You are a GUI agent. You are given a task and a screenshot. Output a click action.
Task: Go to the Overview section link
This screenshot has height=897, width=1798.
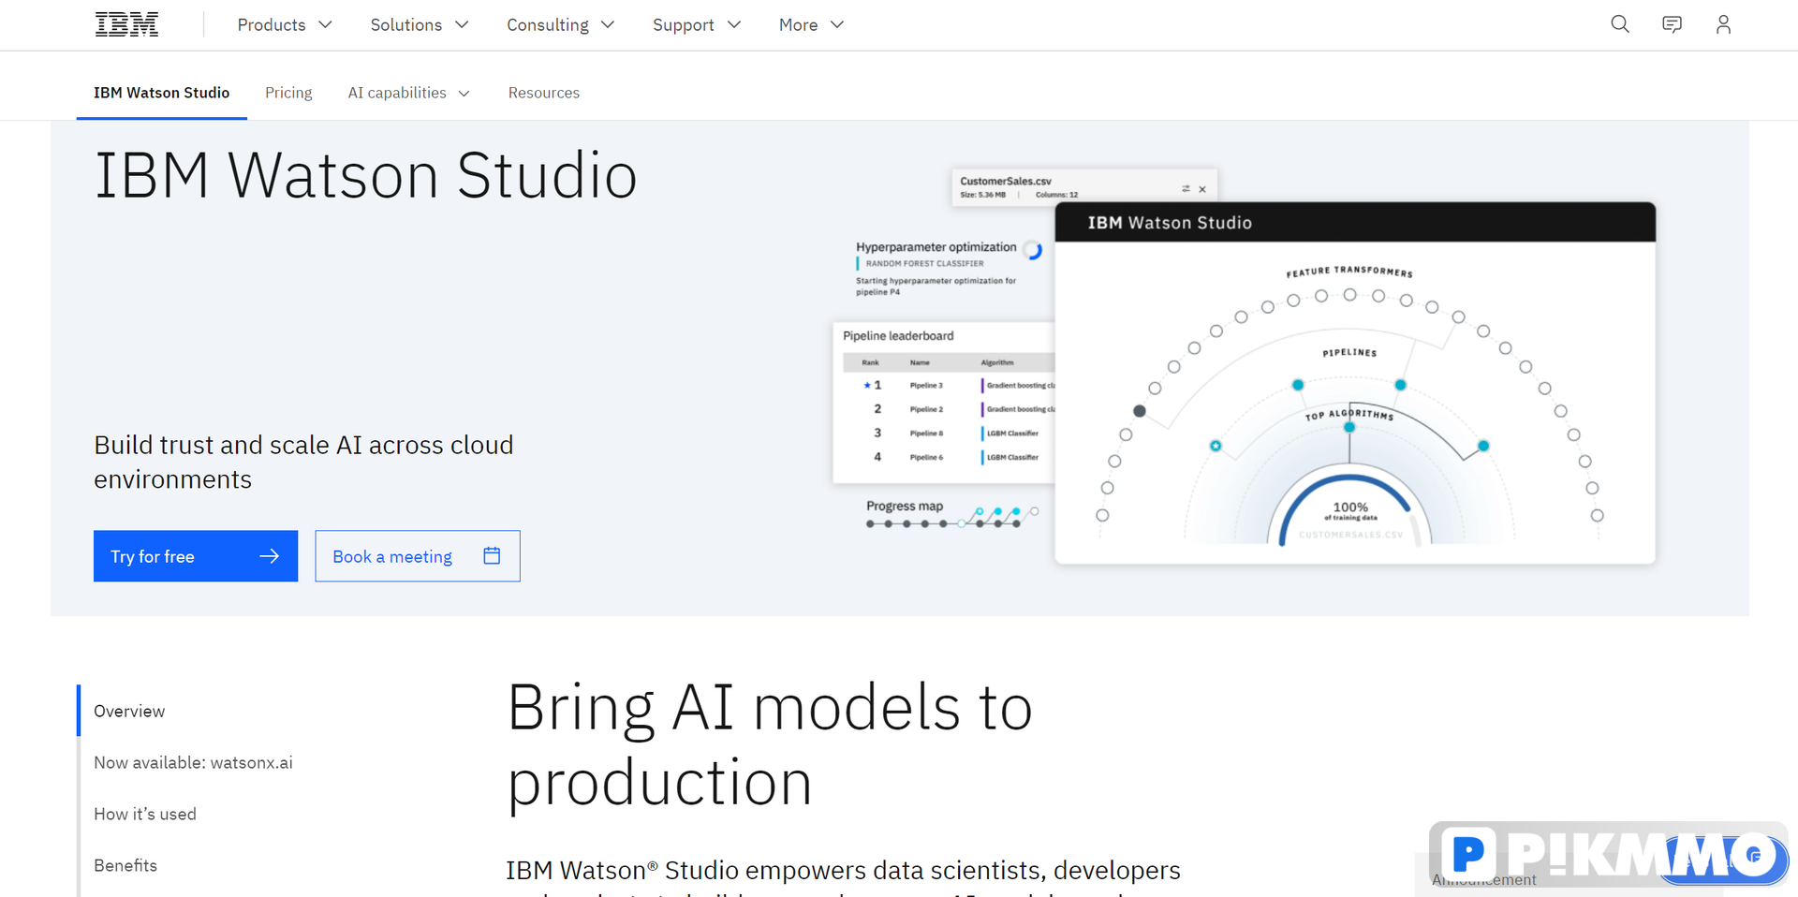pos(129,711)
